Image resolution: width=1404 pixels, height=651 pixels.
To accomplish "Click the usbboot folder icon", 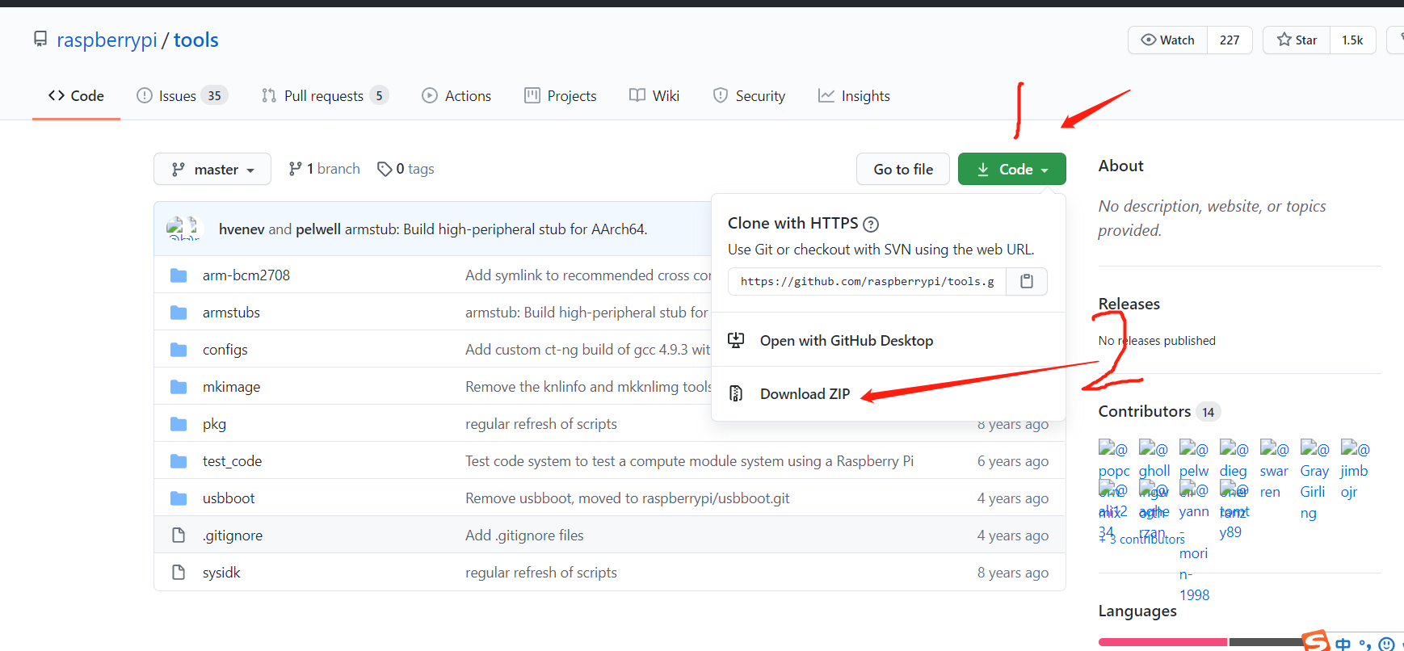I will point(179,498).
